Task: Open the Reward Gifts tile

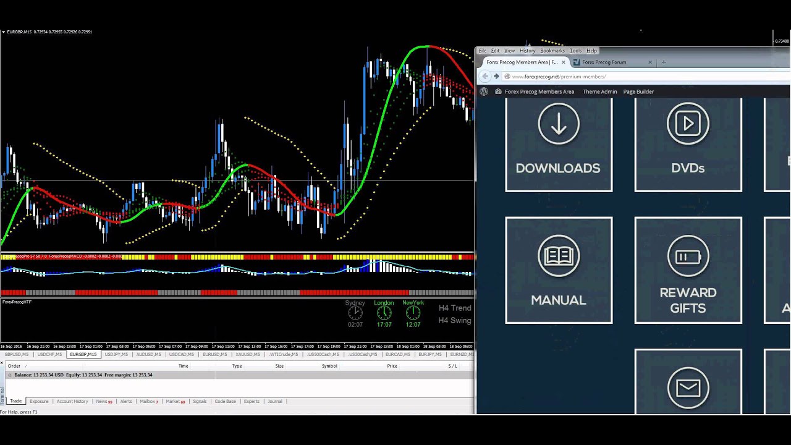Action: (688, 270)
